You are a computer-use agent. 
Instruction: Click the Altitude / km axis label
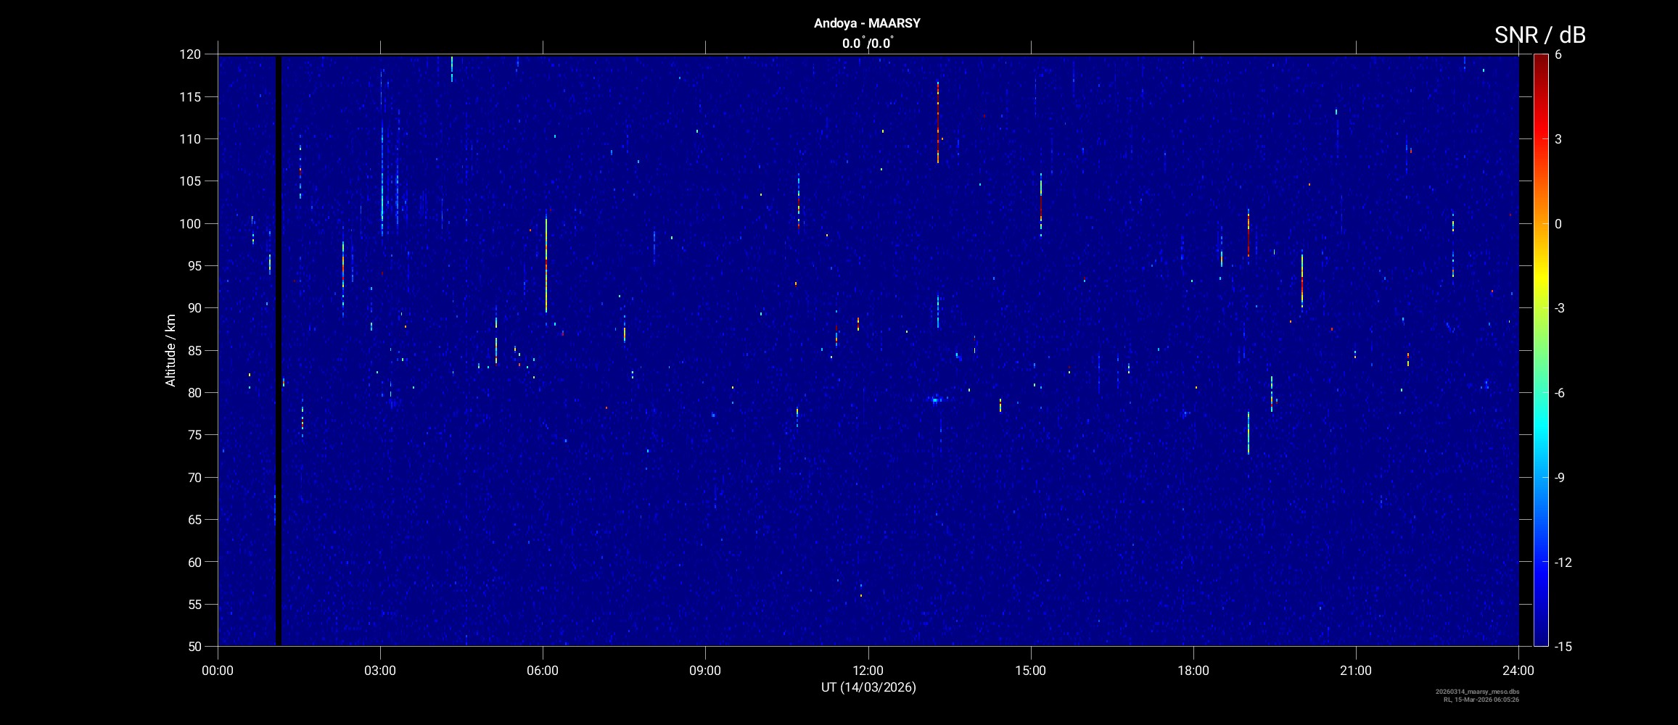170,350
